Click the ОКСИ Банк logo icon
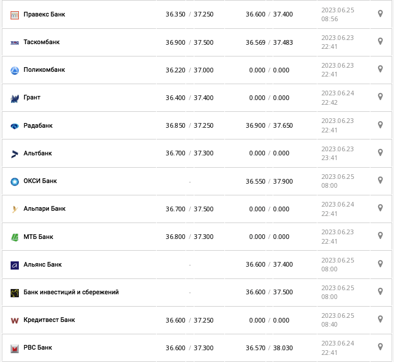Screen dimensions: 394x362 [x=15, y=181]
